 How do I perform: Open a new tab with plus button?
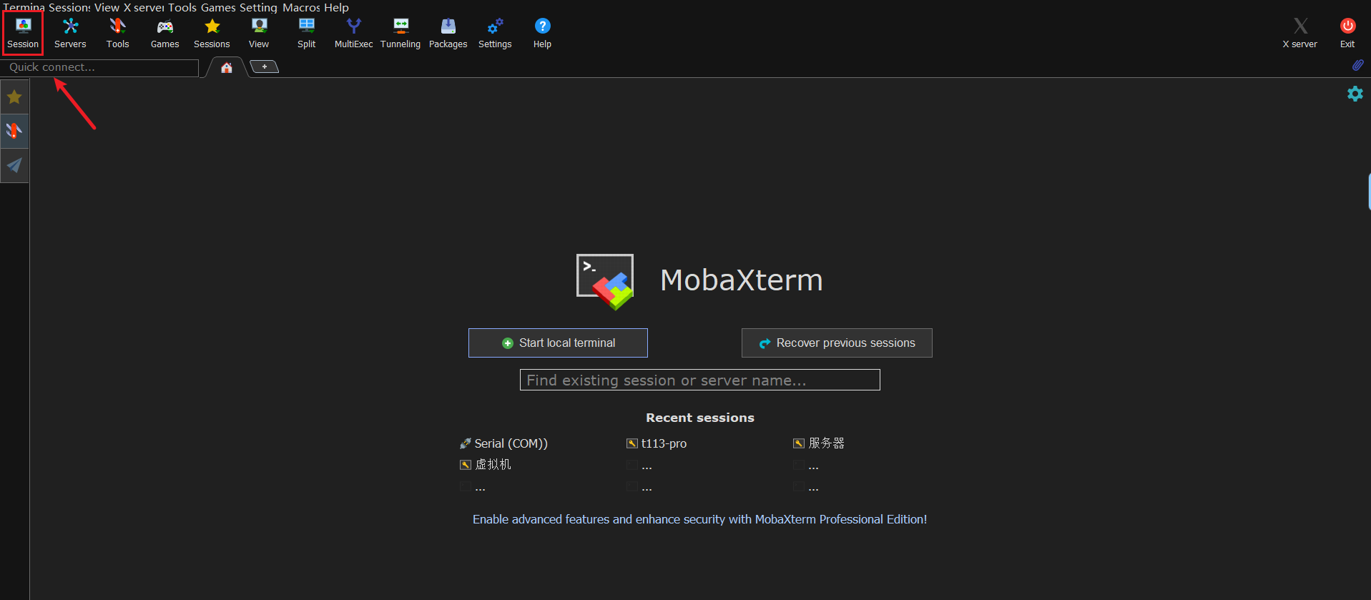click(265, 67)
